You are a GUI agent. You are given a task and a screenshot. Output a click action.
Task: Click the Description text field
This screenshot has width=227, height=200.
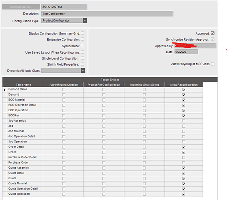107,14
